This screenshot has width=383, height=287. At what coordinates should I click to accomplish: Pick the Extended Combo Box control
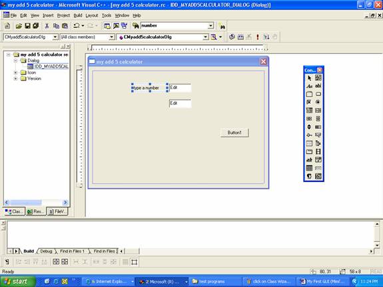(x=318, y=176)
